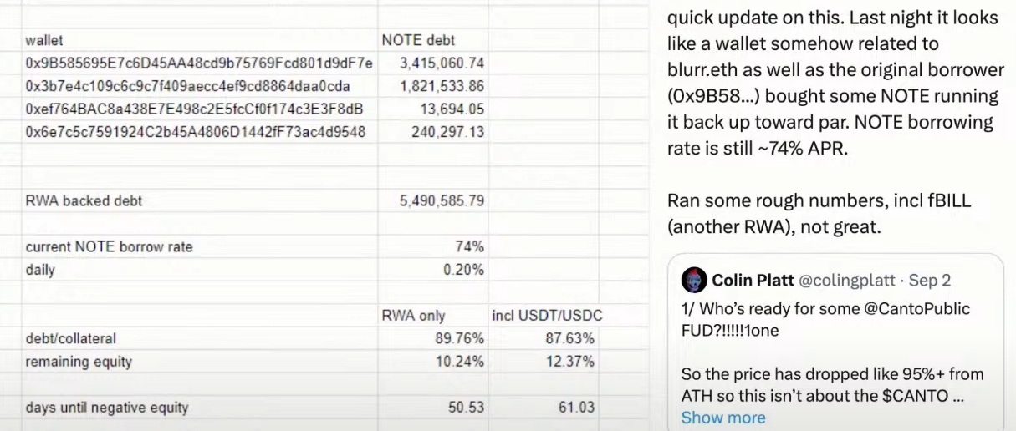Screen dimensions: 1016x431
Task: Select the 'wallet' header cell
Action: click(x=44, y=40)
